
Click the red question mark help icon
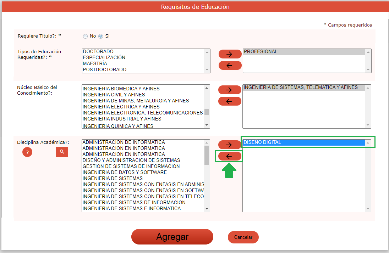tap(27, 152)
